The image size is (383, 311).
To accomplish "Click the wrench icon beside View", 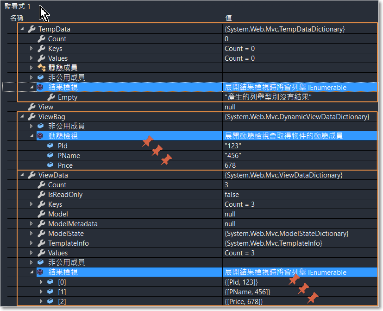I will [32, 107].
